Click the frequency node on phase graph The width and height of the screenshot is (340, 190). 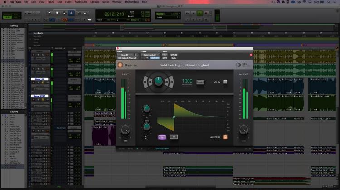coord(174,117)
